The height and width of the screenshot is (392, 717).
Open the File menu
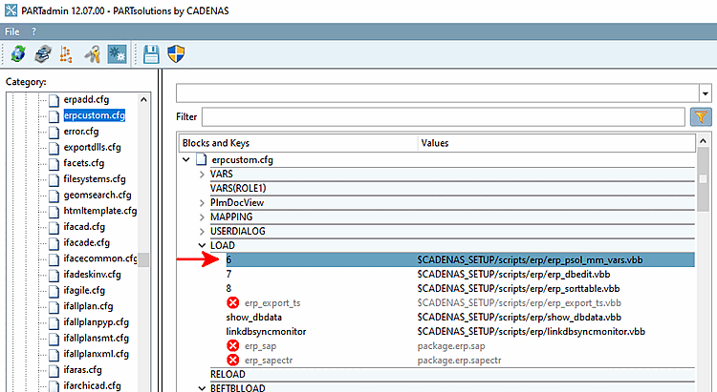11,31
